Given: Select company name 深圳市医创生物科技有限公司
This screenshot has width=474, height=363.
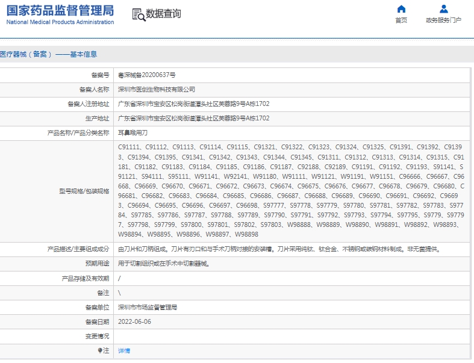Looking at the screenshot, I should click(x=156, y=90).
